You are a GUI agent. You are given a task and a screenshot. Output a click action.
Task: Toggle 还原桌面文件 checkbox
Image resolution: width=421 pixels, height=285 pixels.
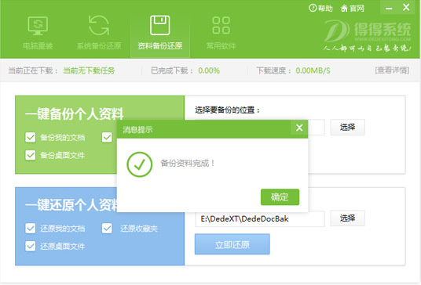[31, 246]
